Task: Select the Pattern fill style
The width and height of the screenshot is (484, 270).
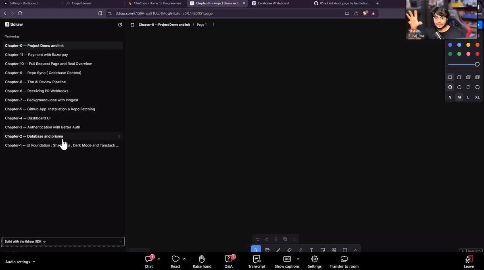Action: (x=477, y=77)
